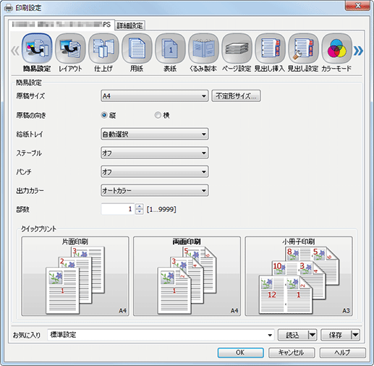This screenshot has width=374, height=366.
Task: Open the お気に入り 標準設定 dropdown
Action: click(161, 335)
